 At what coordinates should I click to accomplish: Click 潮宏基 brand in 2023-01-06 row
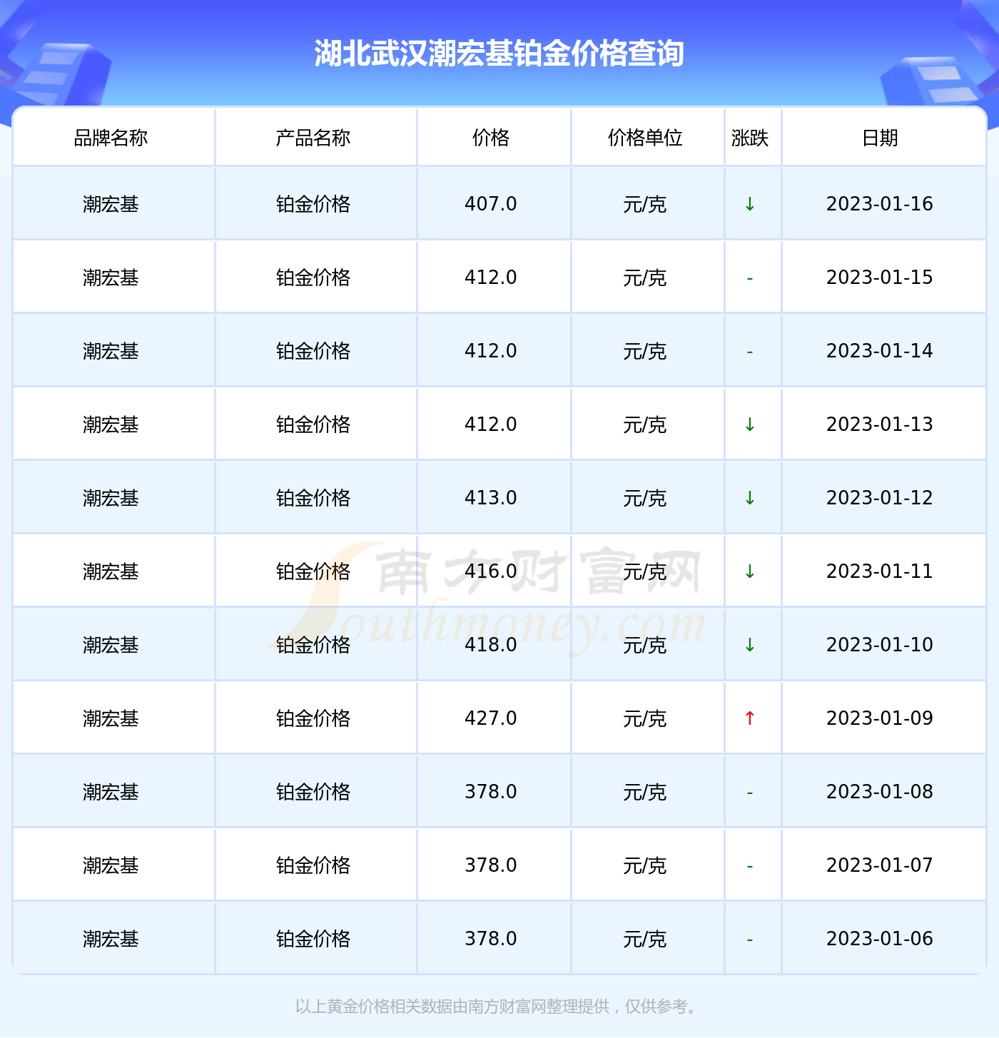pos(111,940)
